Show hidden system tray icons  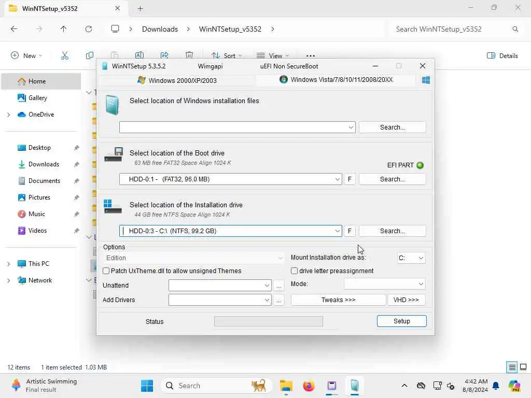(x=404, y=386)
